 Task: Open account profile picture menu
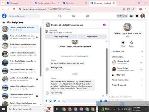point(142,16)
